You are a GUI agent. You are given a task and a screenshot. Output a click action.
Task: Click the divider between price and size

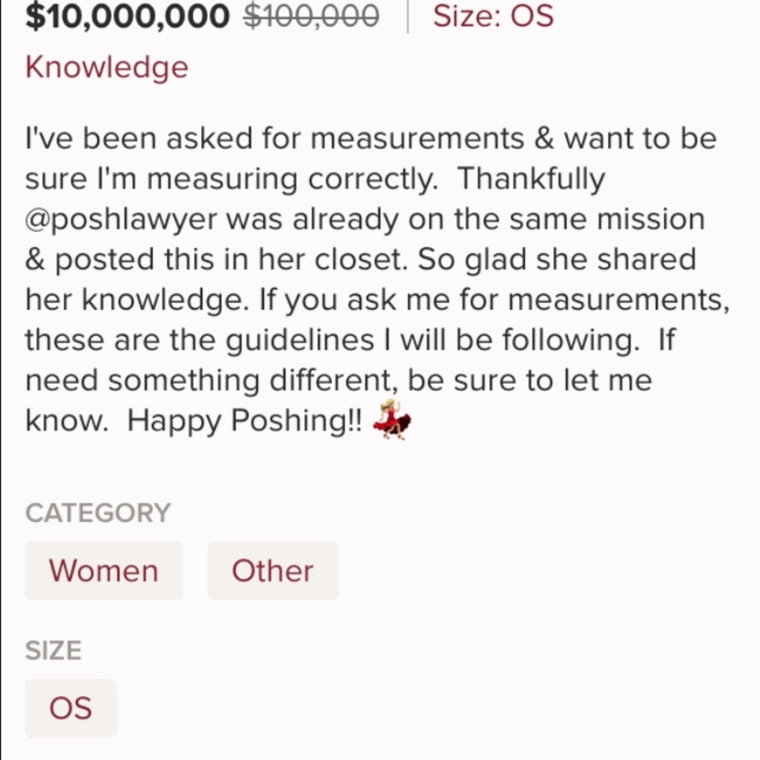pos(407,16)
